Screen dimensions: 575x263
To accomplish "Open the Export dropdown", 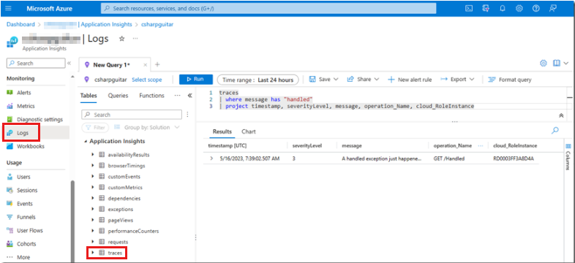I will 457,80.
